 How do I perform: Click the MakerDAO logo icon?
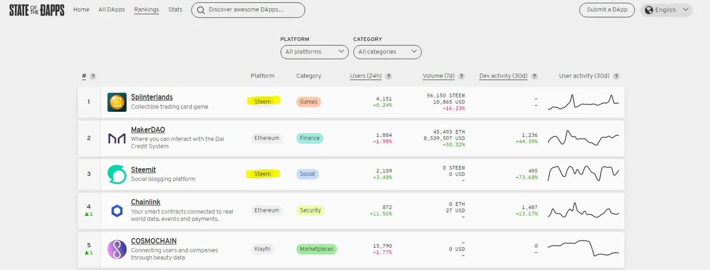coord(117,138)
